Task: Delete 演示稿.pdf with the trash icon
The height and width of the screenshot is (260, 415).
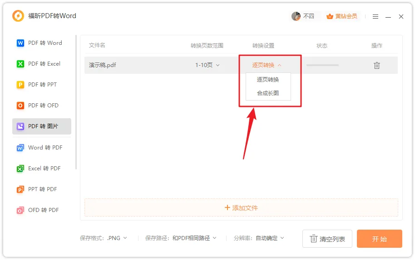Action: coord(376,65)
